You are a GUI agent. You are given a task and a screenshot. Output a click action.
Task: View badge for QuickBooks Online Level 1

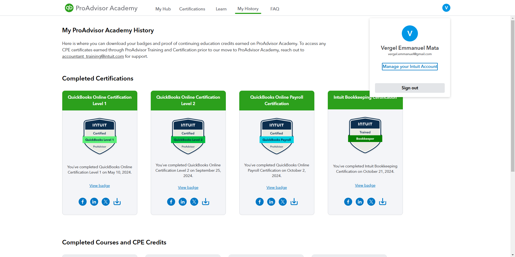point(100,186)
